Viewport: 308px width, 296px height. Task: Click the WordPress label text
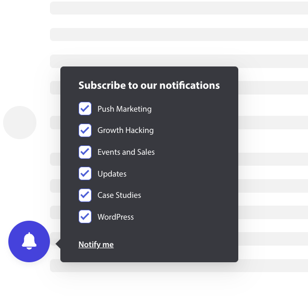[115, 217]
